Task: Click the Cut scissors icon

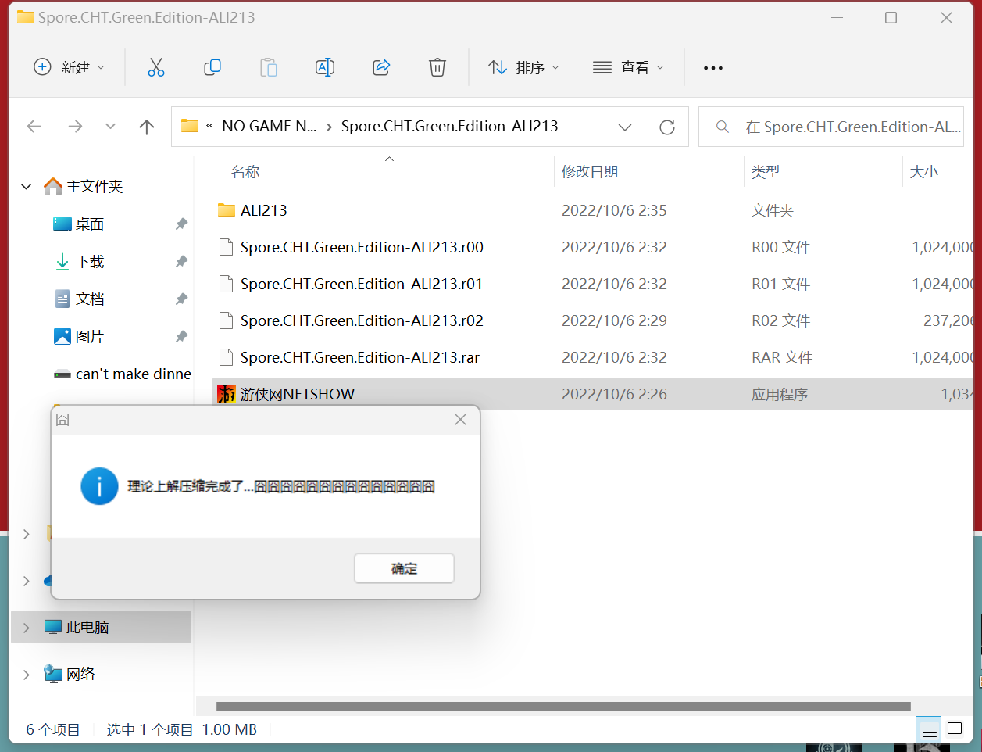Action: point(156,68)
